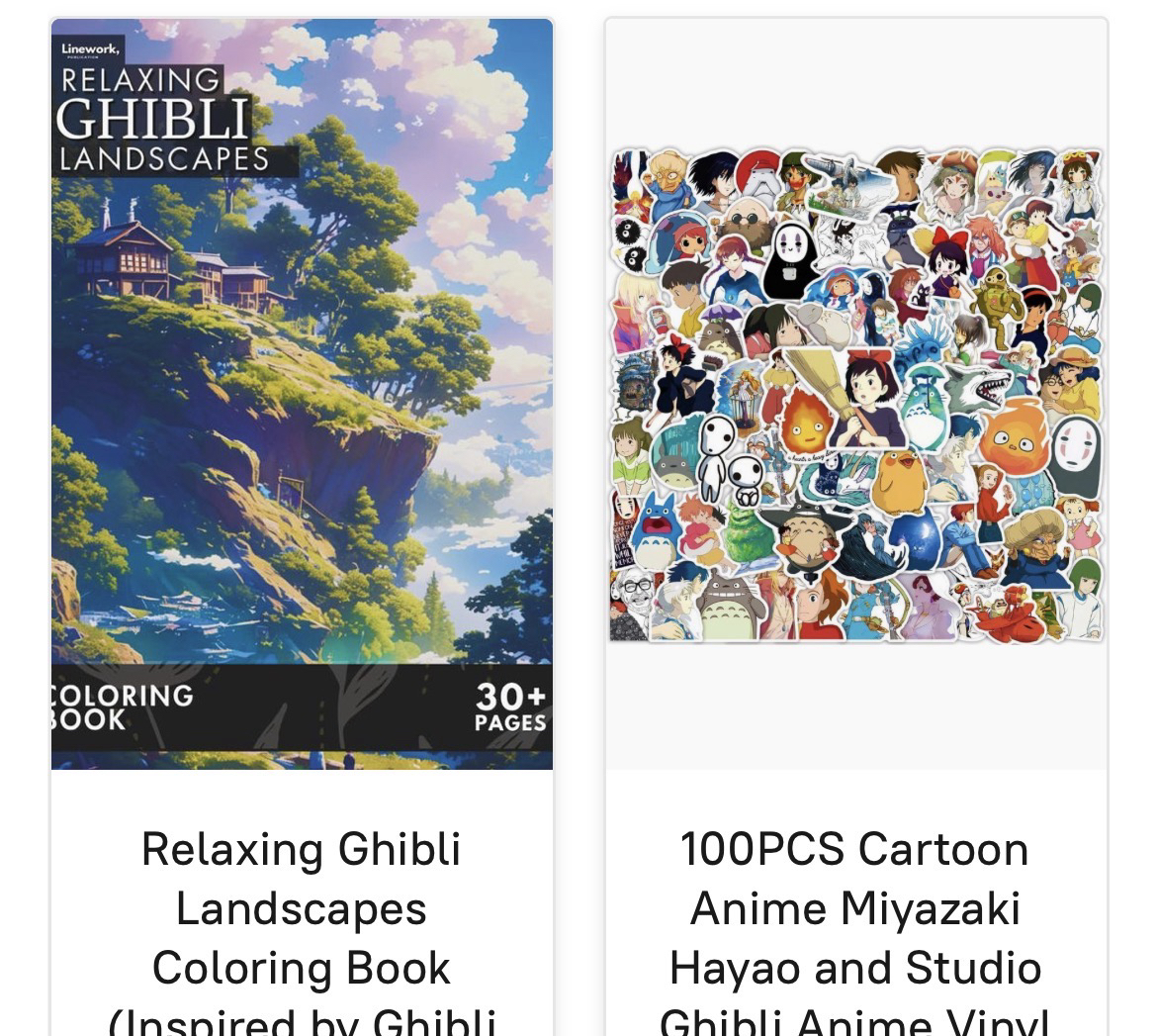Screen dimensions: 1157x1036
Task: Click the 30+ PAGES badge
Action: [x=510, y=706]
